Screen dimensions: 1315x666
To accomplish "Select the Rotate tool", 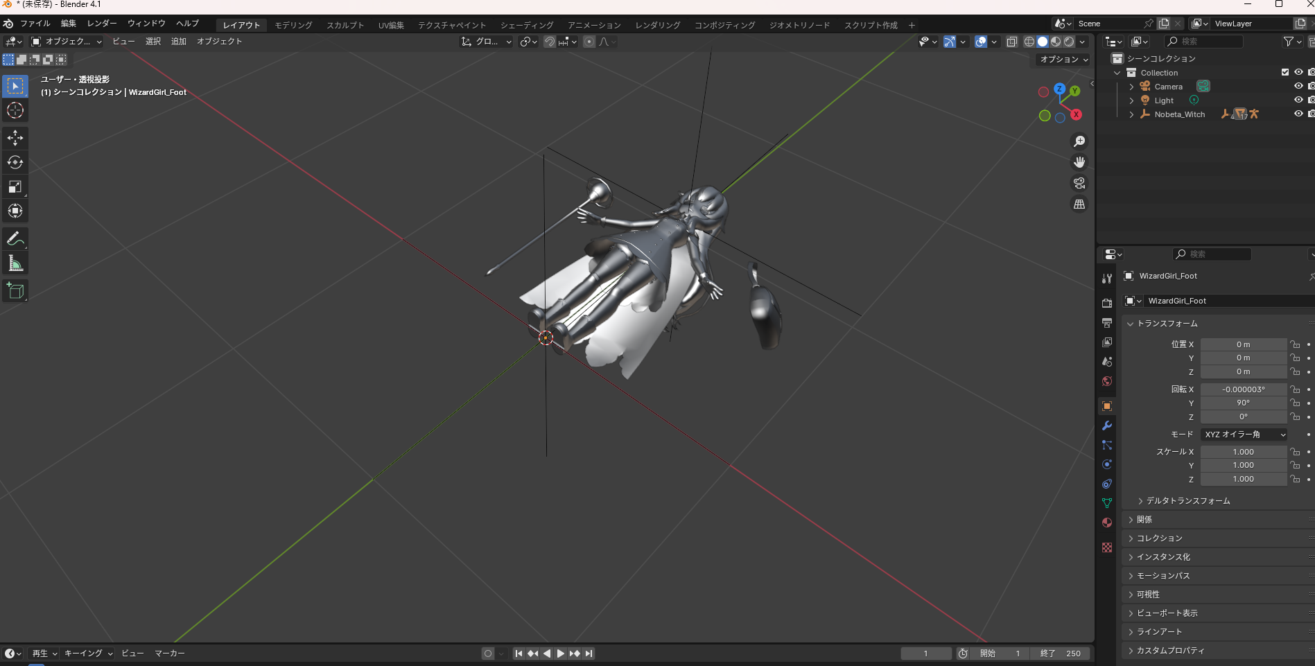I will click(15, 162).
